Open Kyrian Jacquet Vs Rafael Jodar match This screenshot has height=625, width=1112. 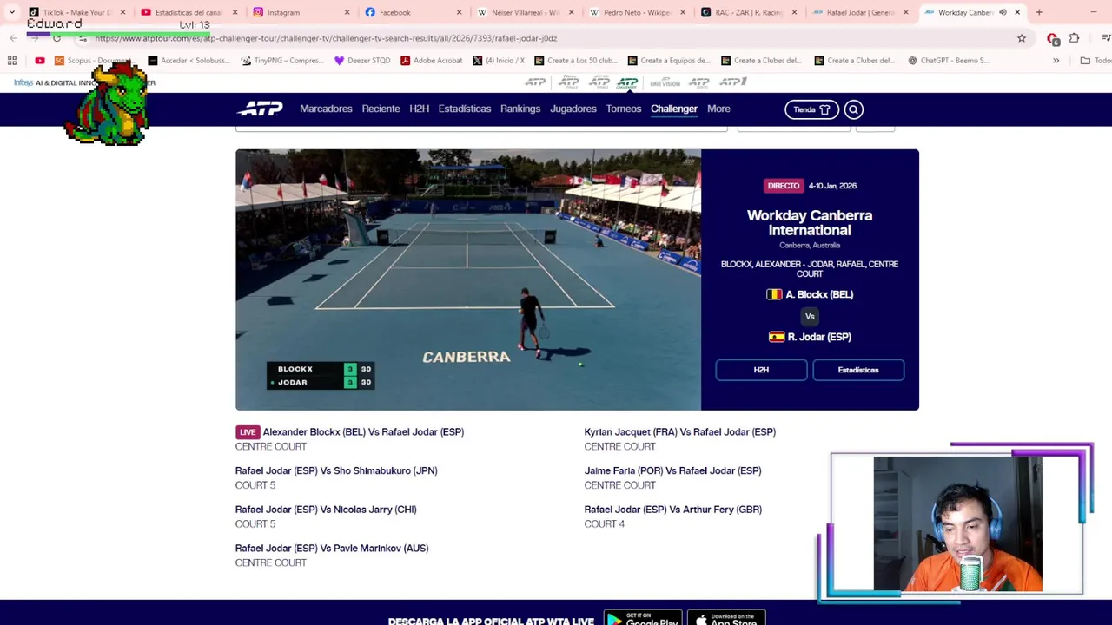pyautogui.click(x=679, y=431)
